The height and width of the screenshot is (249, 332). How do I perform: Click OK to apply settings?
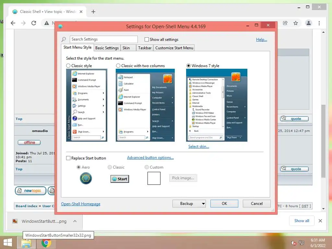pyautogui.click(x=224, y=204)
